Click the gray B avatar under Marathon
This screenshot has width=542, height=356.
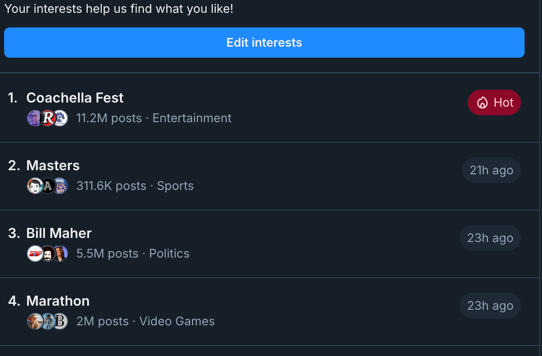pos(60,321)
